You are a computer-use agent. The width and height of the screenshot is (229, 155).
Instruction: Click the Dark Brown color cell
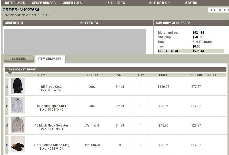click(92, 145)
